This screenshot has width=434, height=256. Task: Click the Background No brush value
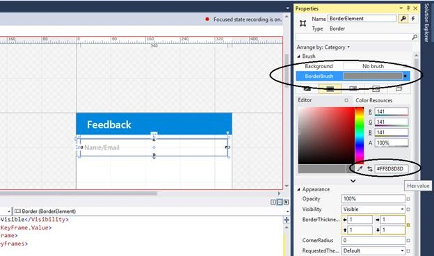click(373, 66)
